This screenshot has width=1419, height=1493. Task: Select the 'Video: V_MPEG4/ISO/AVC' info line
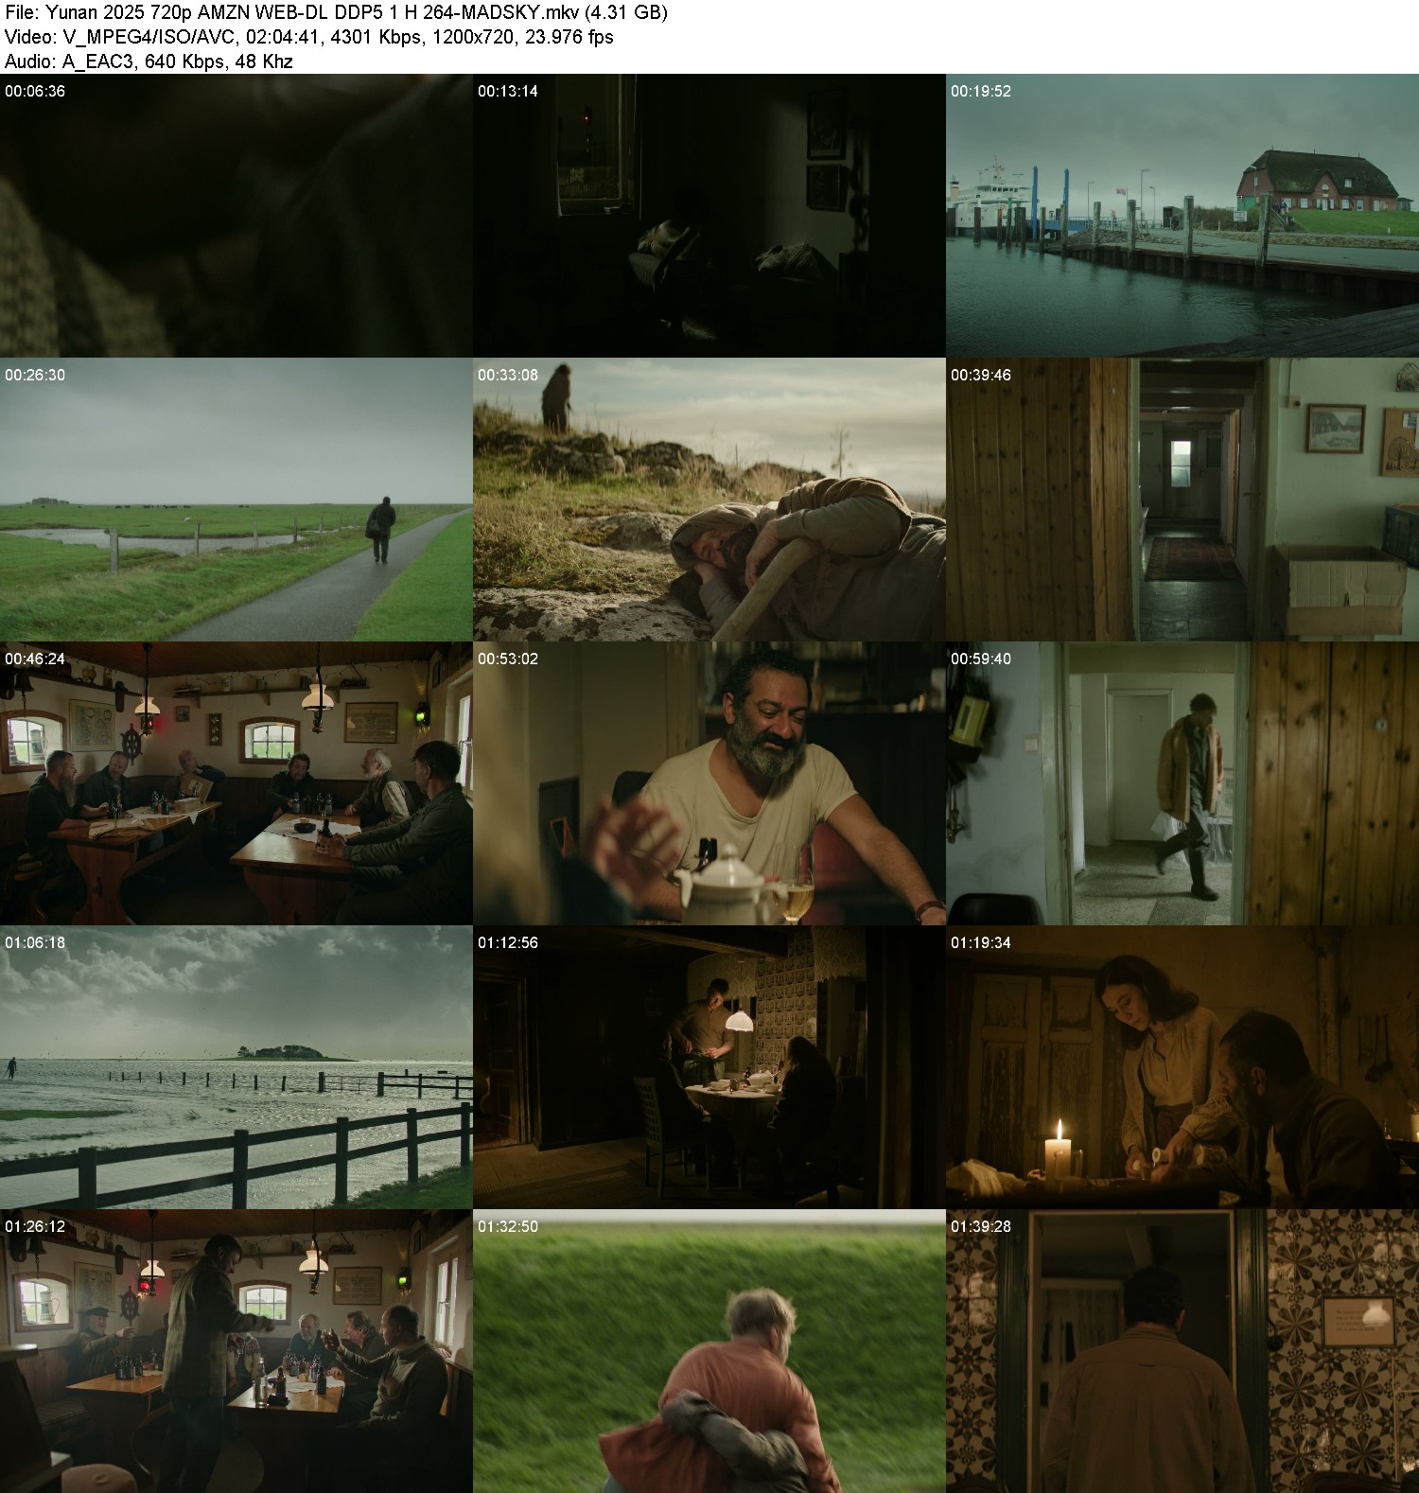[x=309, y=37]
